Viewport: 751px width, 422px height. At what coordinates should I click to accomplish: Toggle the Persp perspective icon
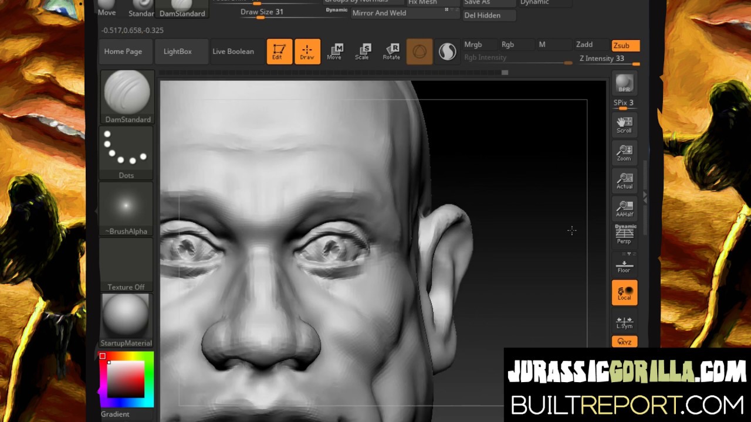pos(624,235)
